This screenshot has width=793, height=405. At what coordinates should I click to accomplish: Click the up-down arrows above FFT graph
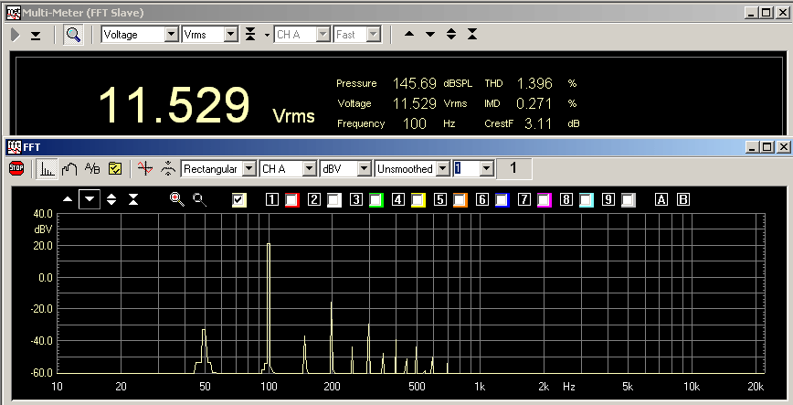point(111,199)
